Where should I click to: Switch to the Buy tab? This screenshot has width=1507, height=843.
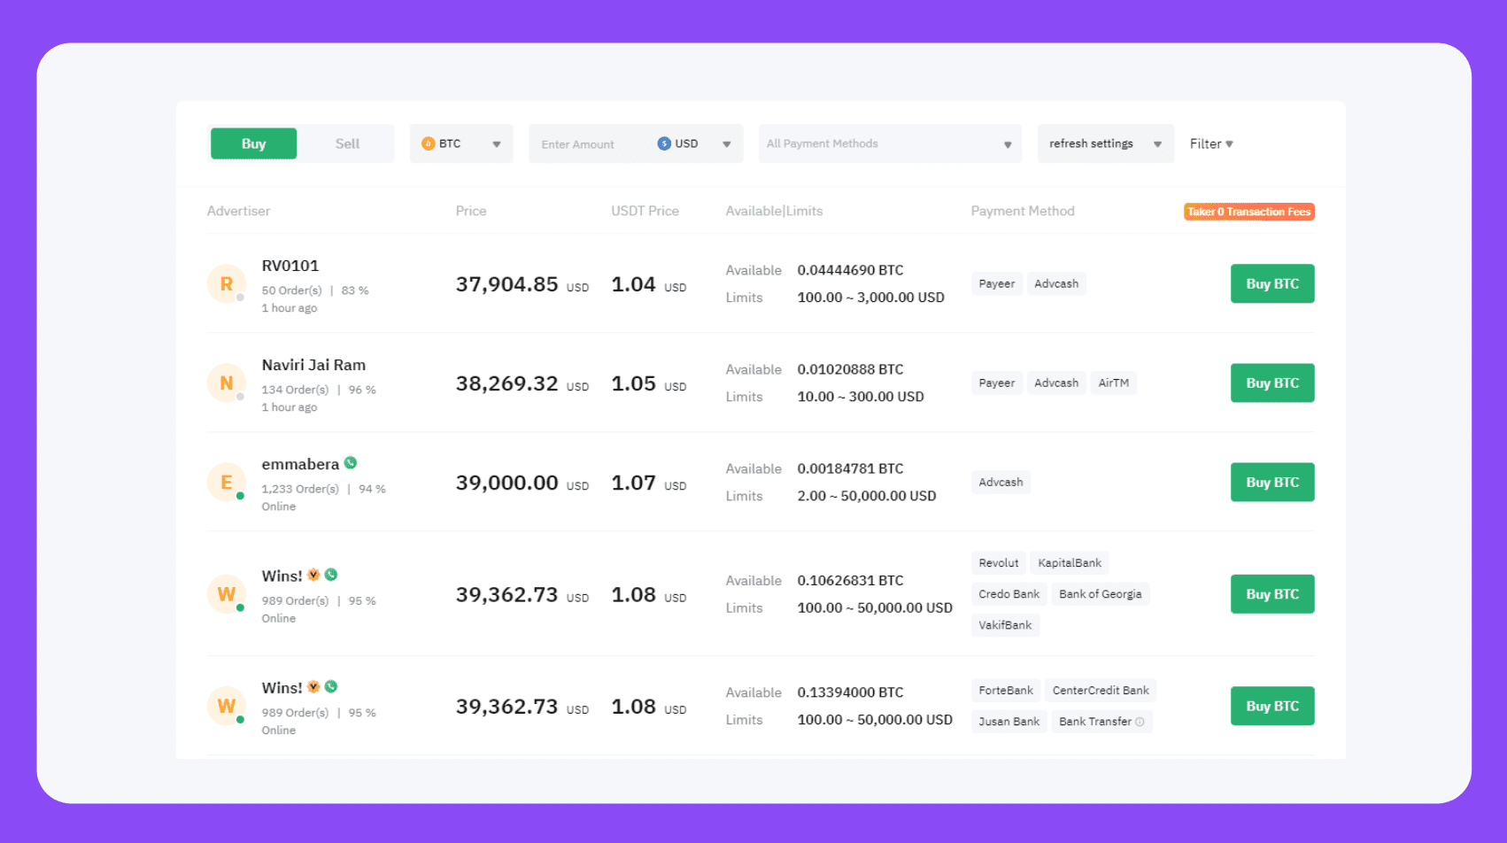click(253, 143)
